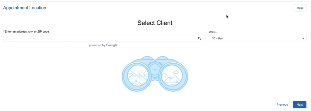Open the Help button
311x111 pixels.
tap(300, 8)
